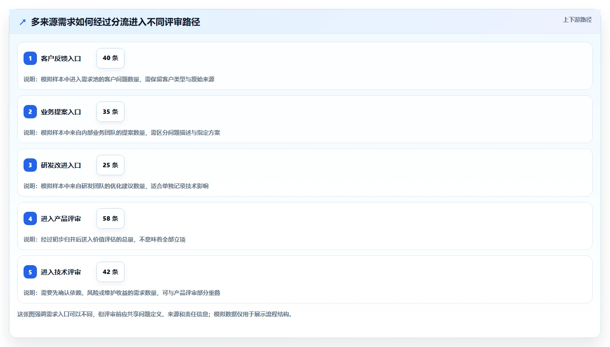The height and width of the screenshot is (347, 610).
Task: Click the 35 条 count chip
Action: pos(110,112)
